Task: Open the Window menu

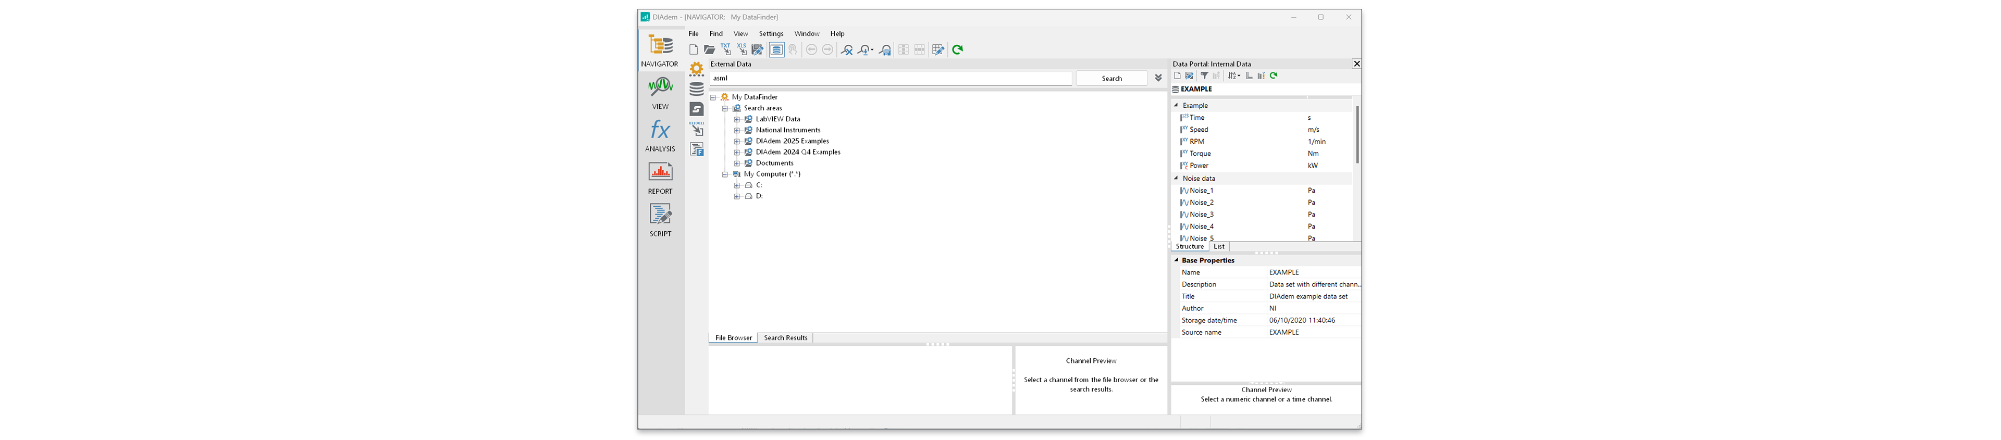Action: click(807, 34)
